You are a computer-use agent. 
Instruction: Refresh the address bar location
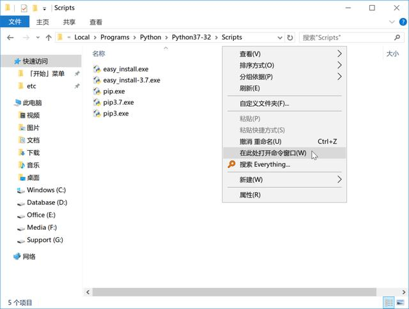click(289, 38)
